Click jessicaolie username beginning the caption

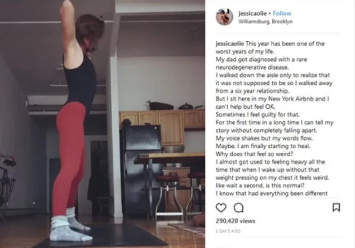point(230,44)
